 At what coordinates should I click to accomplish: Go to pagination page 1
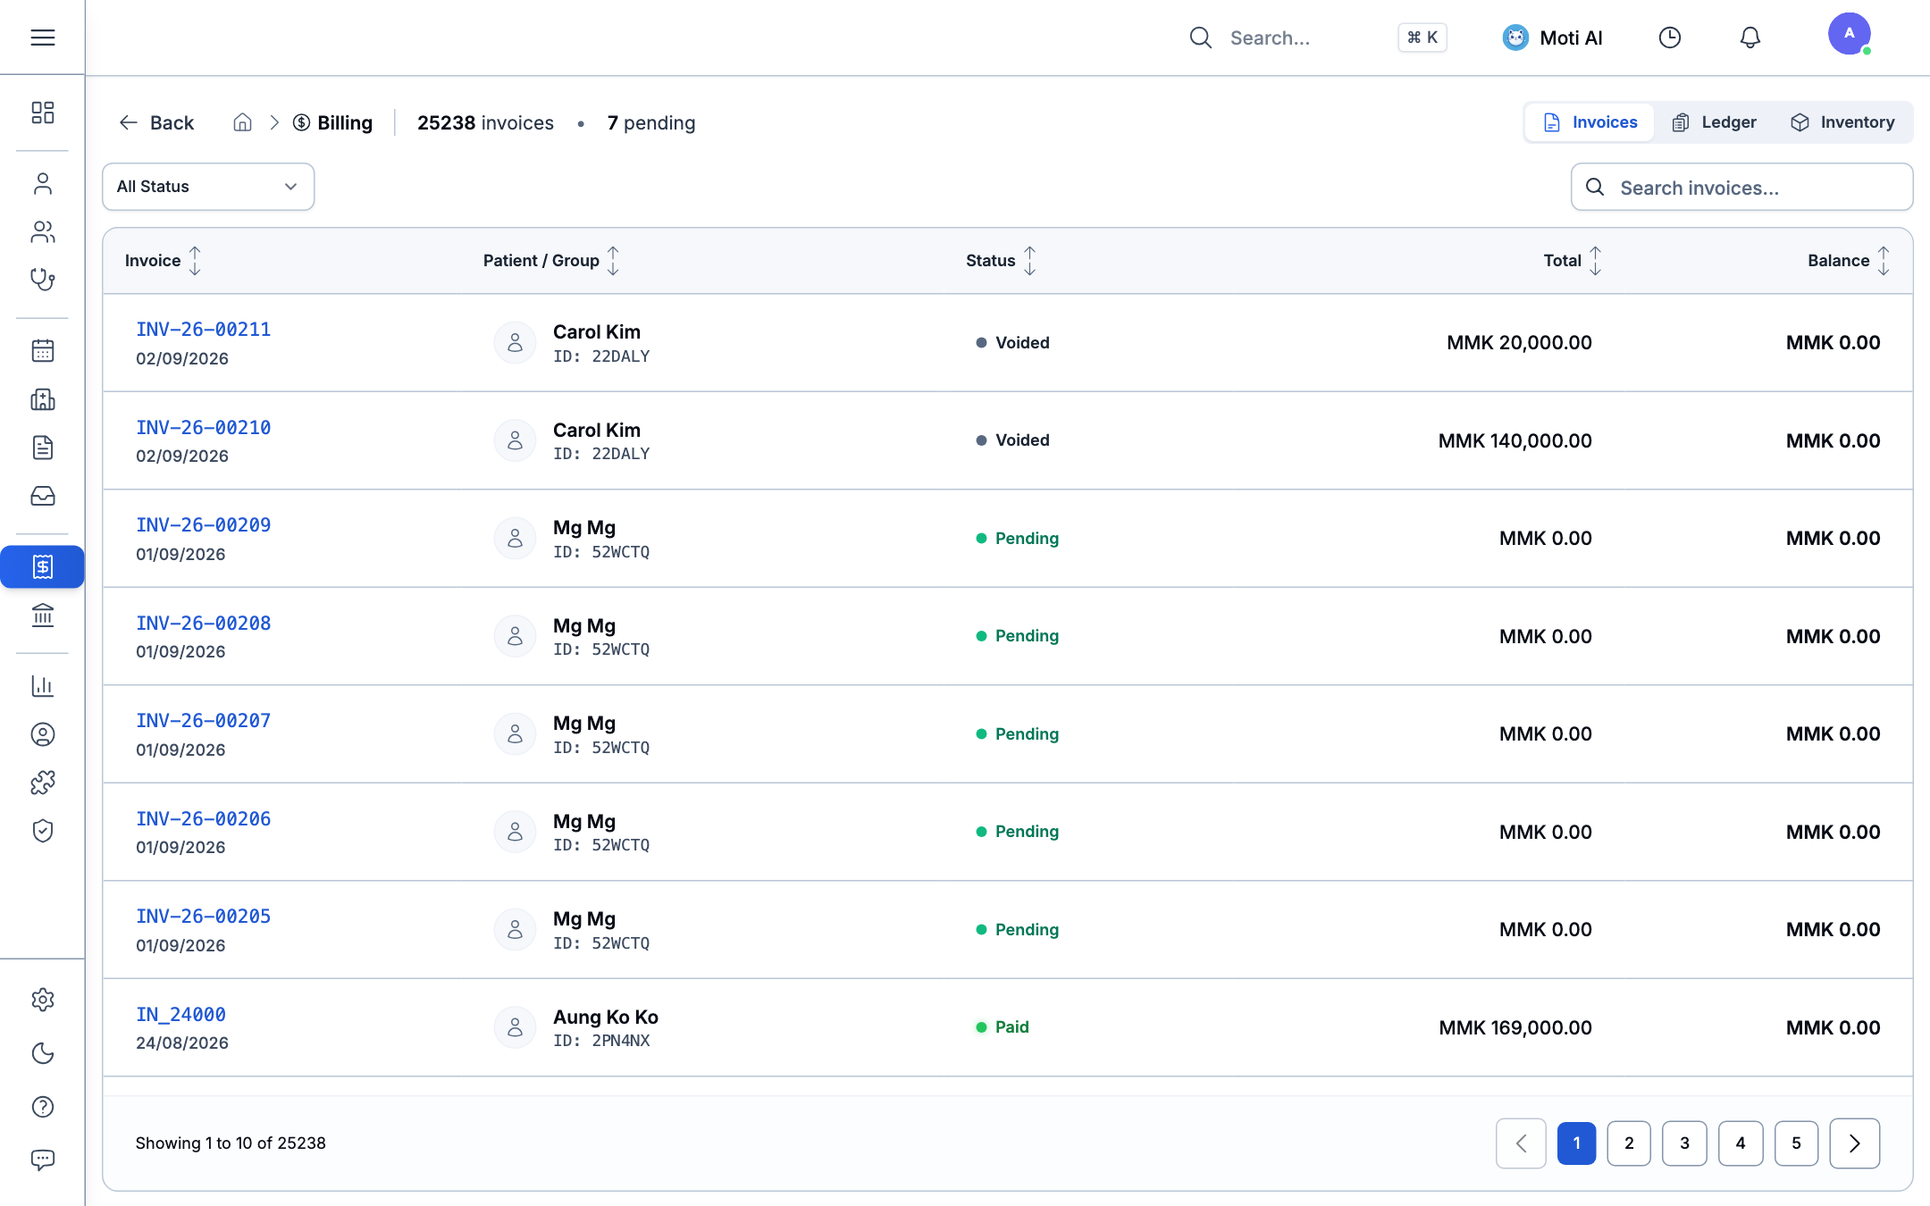tap(1576, 1143)
